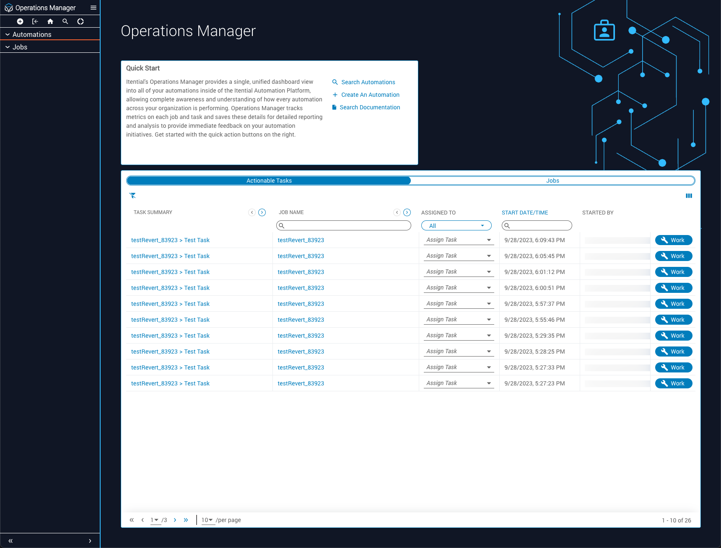The image size is (721, 548).
Task: Open the rows per page dropdown
Action: pos(207,520)
